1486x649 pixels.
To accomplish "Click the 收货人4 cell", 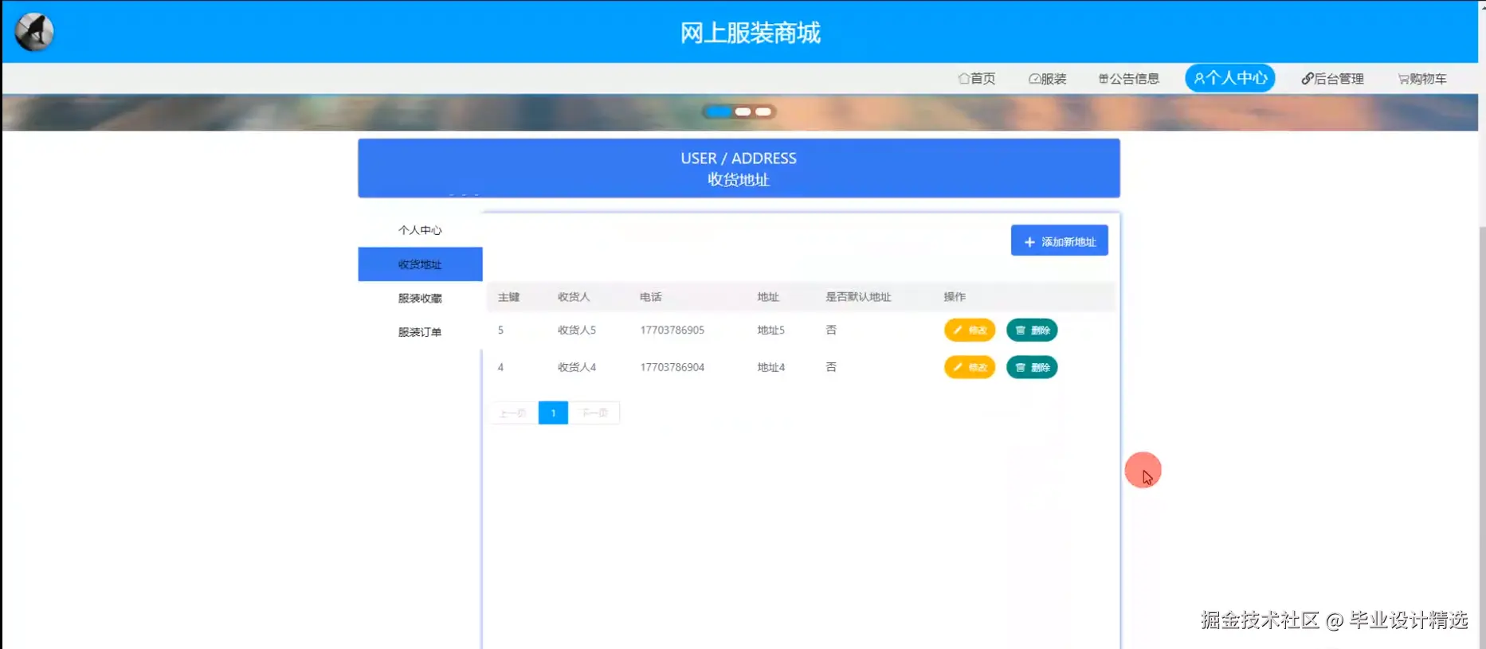I will tap(576, 367).
